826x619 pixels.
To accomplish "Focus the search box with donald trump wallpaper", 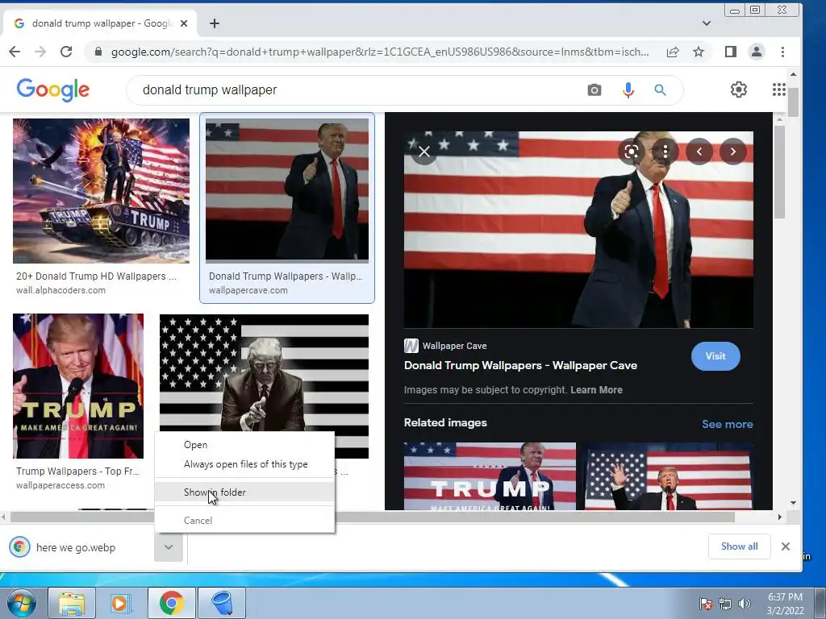I will tap(358, 90).
